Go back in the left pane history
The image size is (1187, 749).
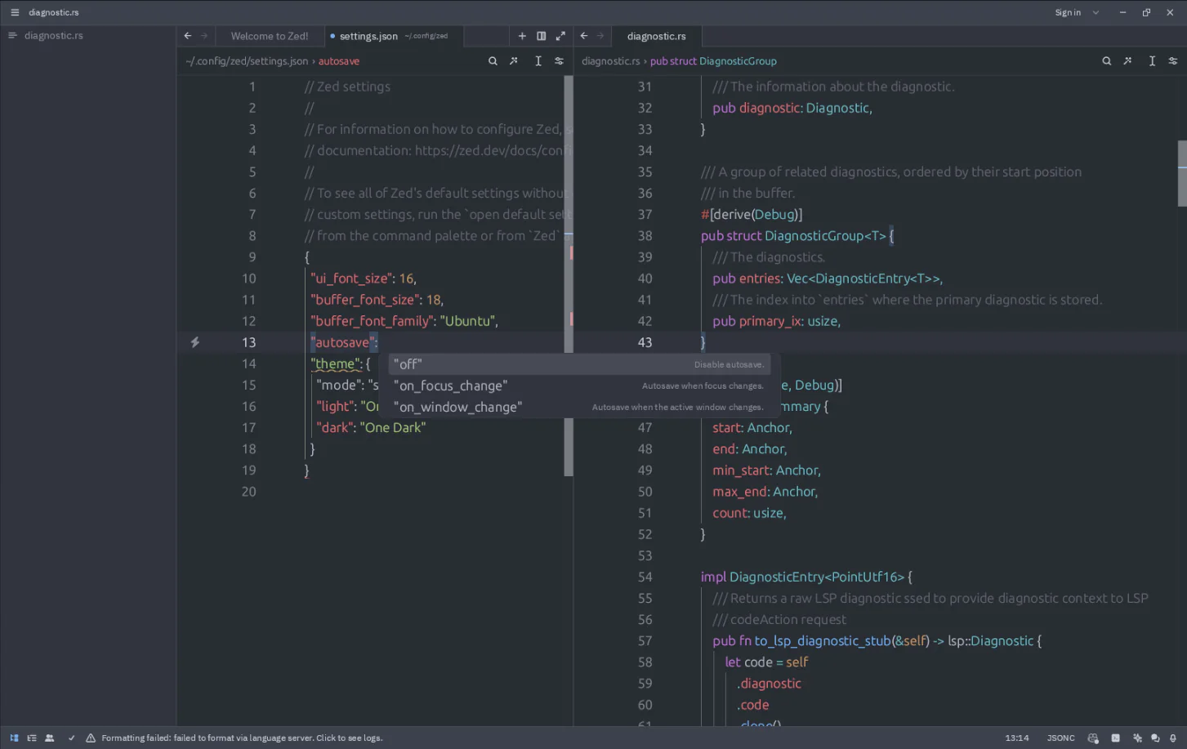click(188, 36)
